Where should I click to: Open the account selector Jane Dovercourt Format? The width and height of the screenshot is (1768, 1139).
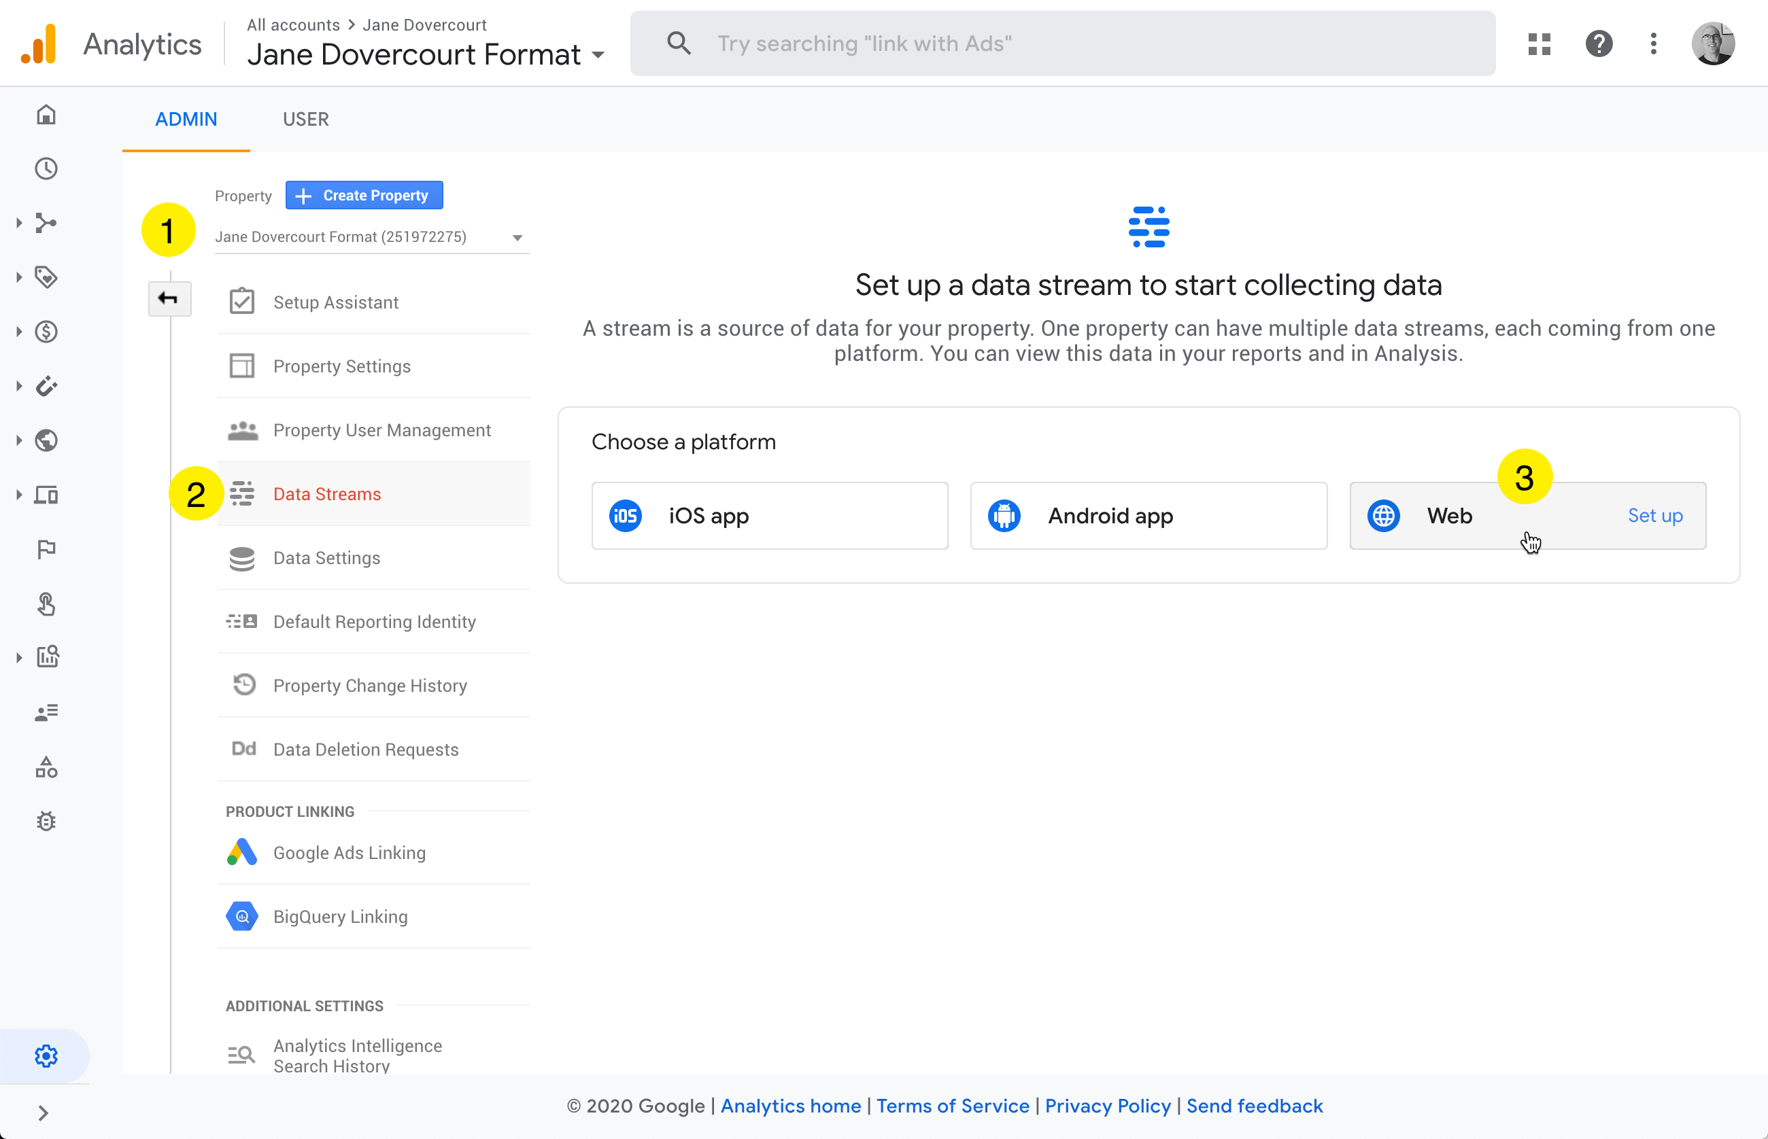coord(426,54)
